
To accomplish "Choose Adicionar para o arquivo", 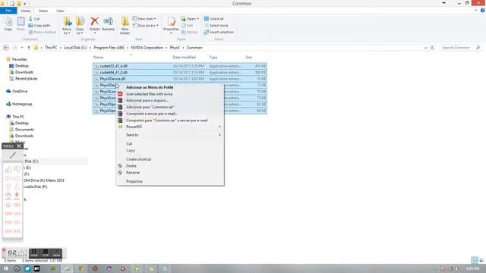I will coord(147,101).
